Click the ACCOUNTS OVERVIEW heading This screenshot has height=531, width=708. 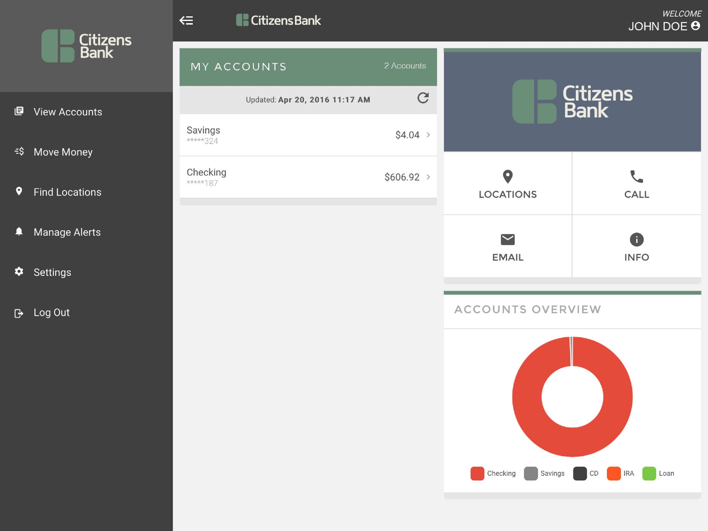coord(528,309)
